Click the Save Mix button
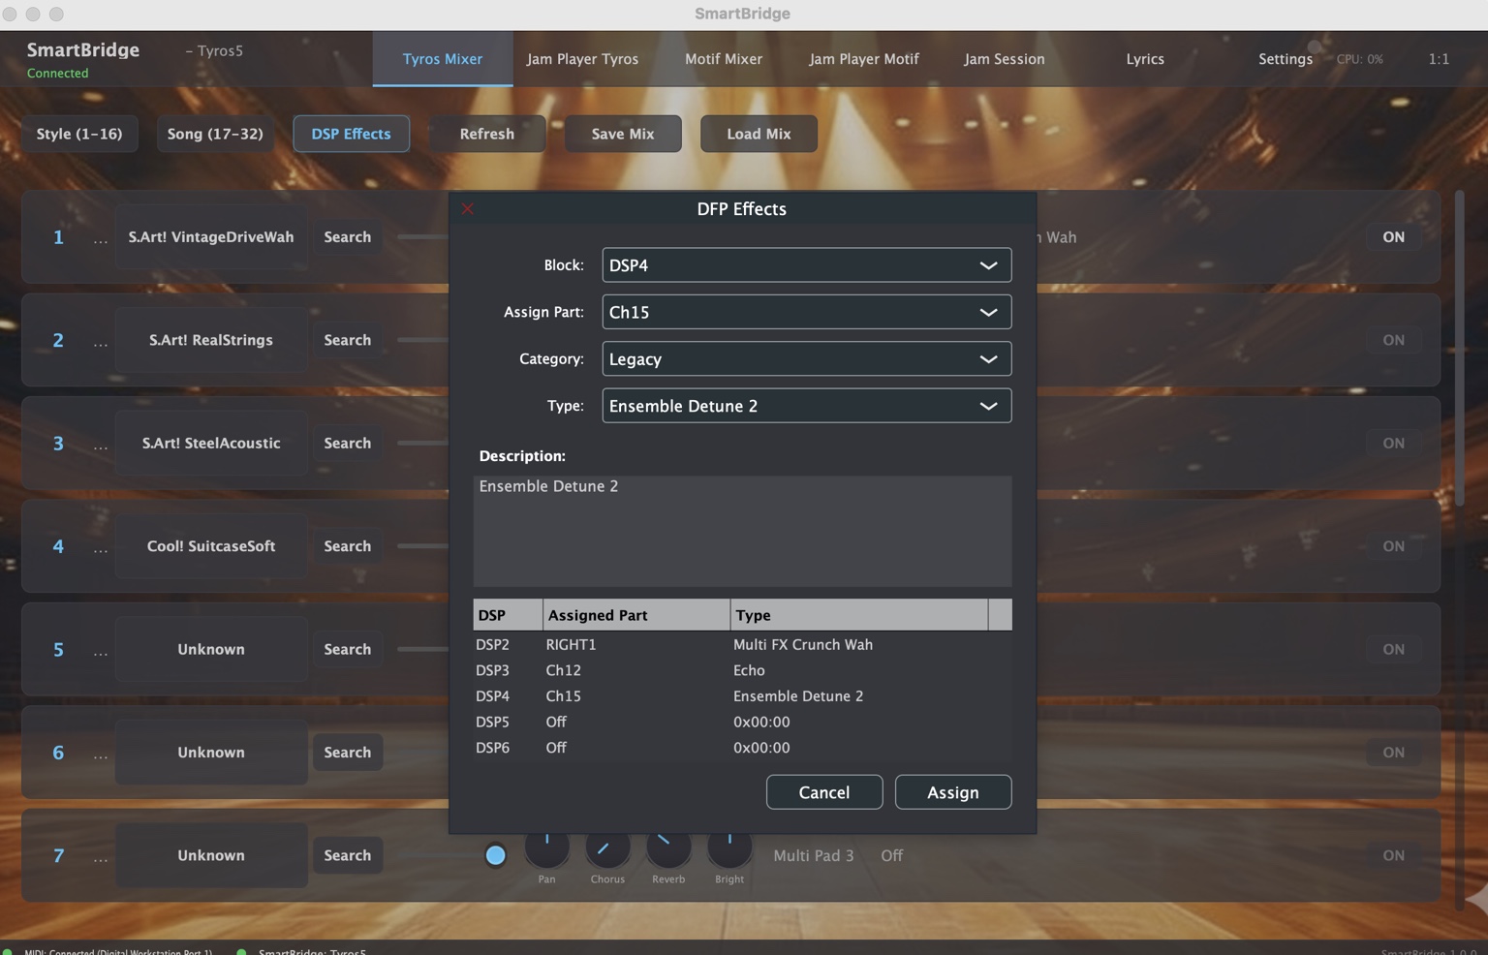Viewport: 1488px width, 955px height. pyautogui.click(x=622, y=134)
